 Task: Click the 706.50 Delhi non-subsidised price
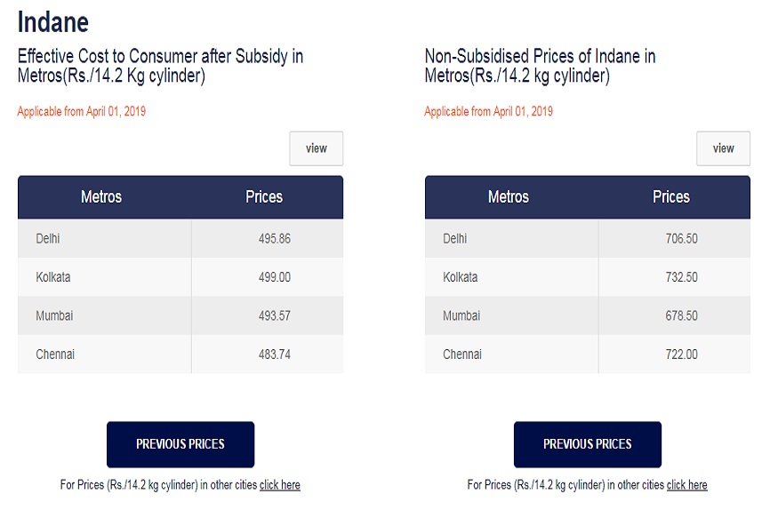[x=681, y=238]
